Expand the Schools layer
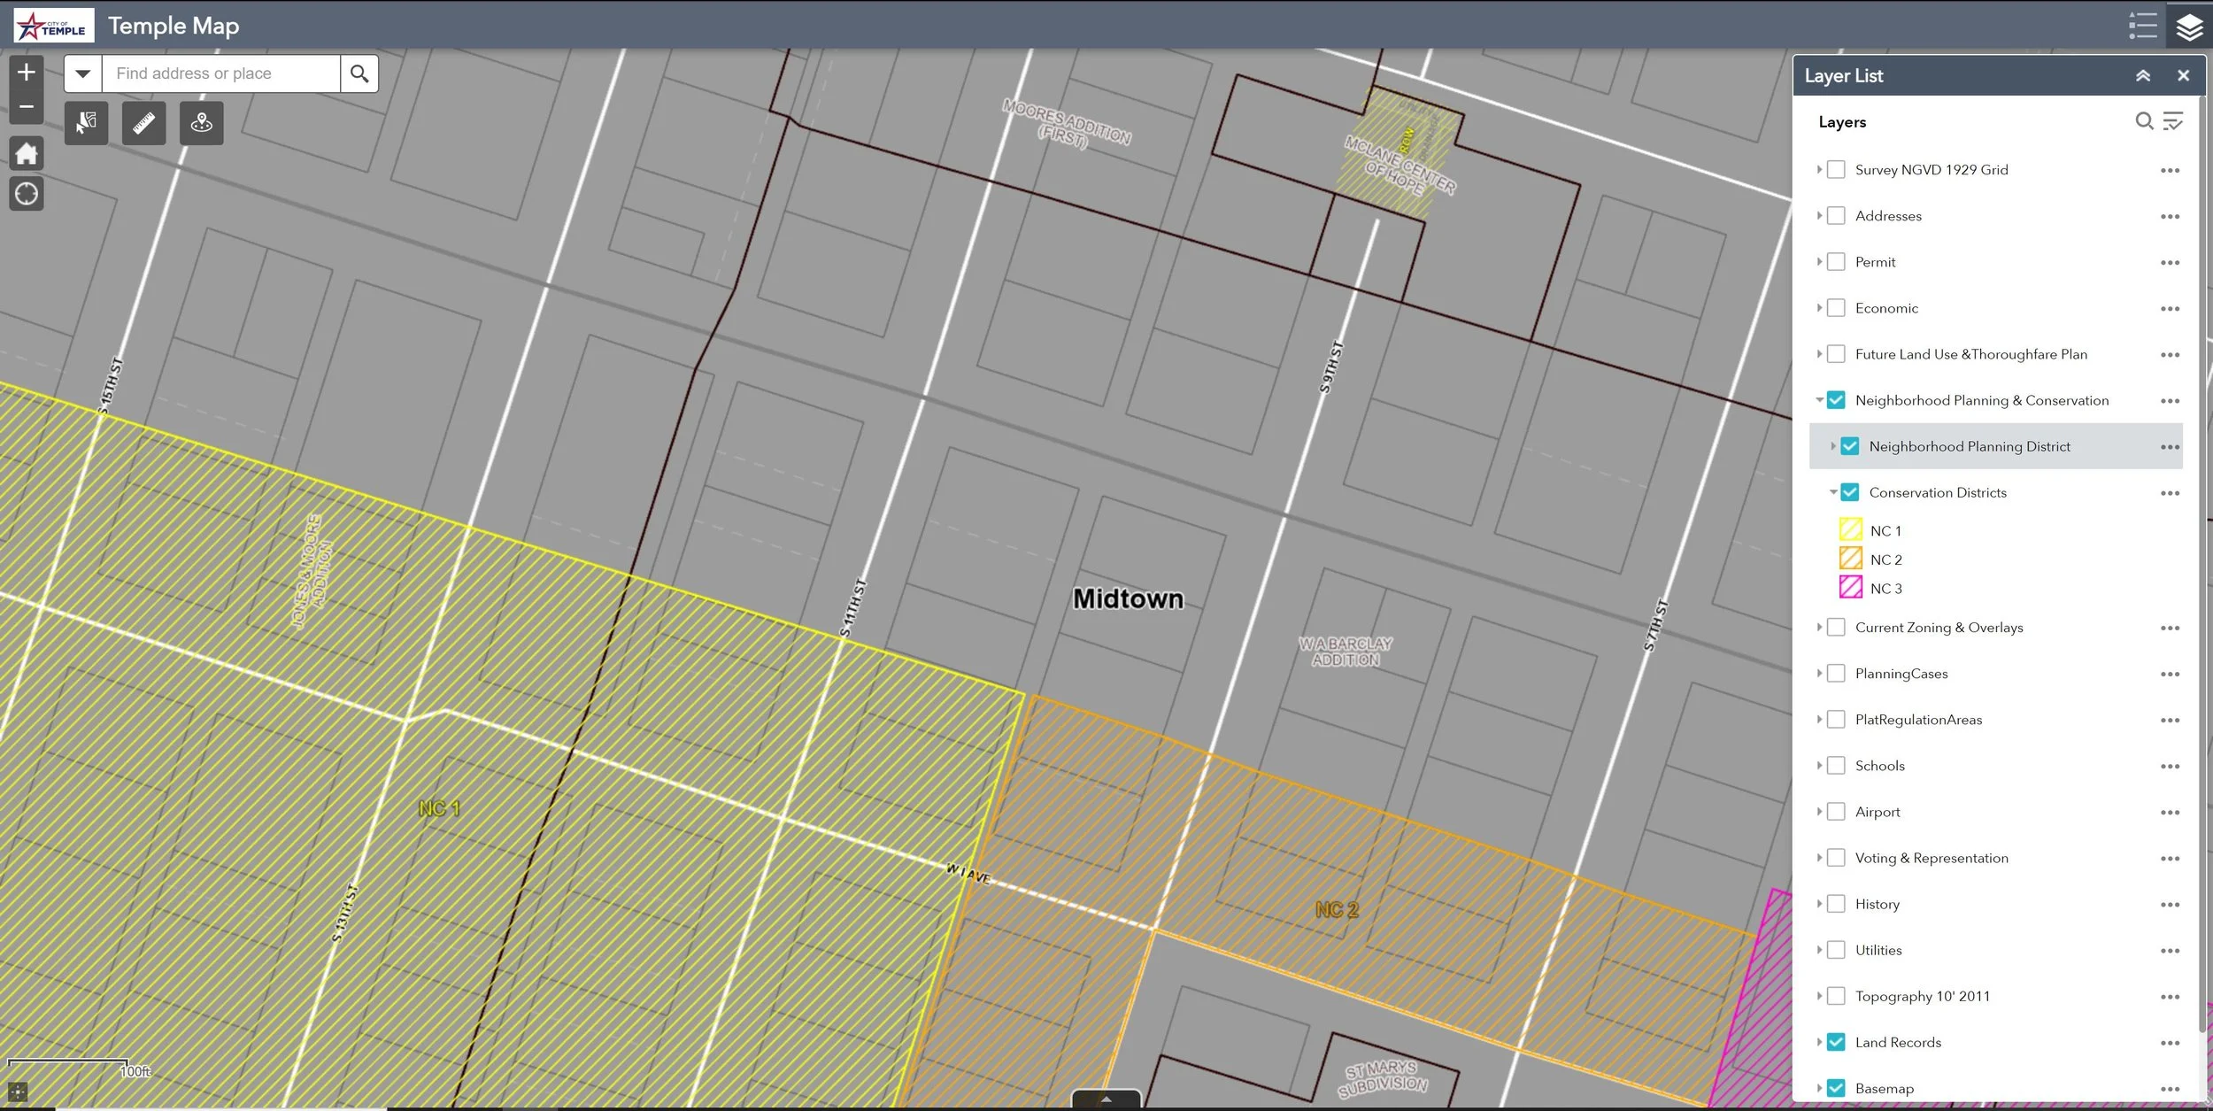This screenshot has width=2213, height=1111. [1820, 765]
